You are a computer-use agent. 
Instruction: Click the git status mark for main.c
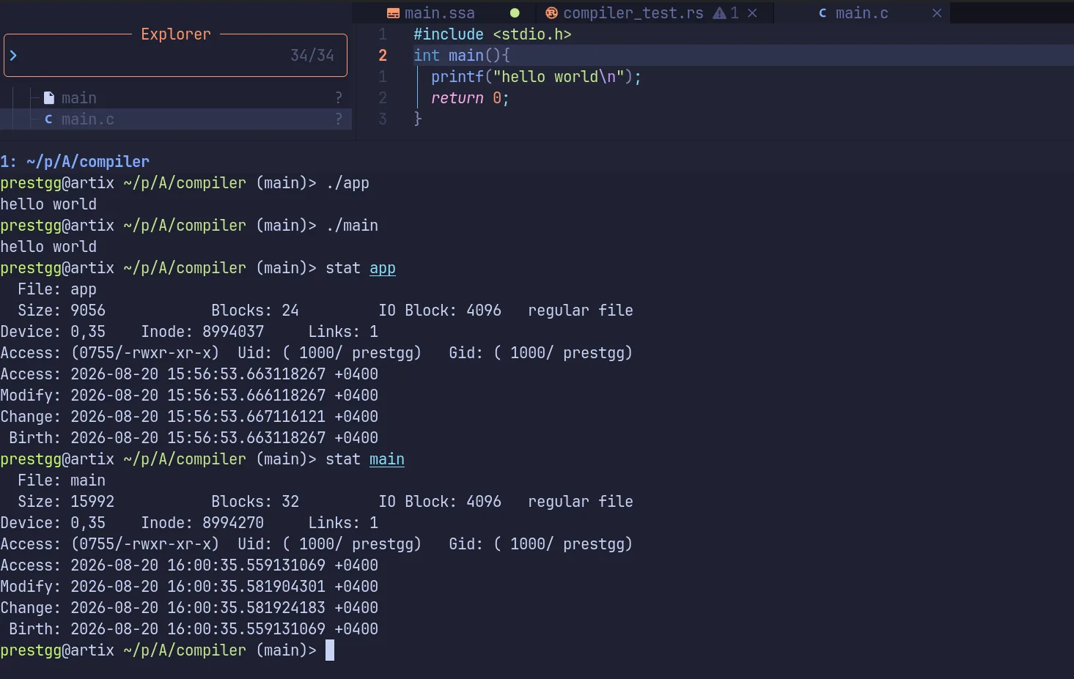[339, 119]
